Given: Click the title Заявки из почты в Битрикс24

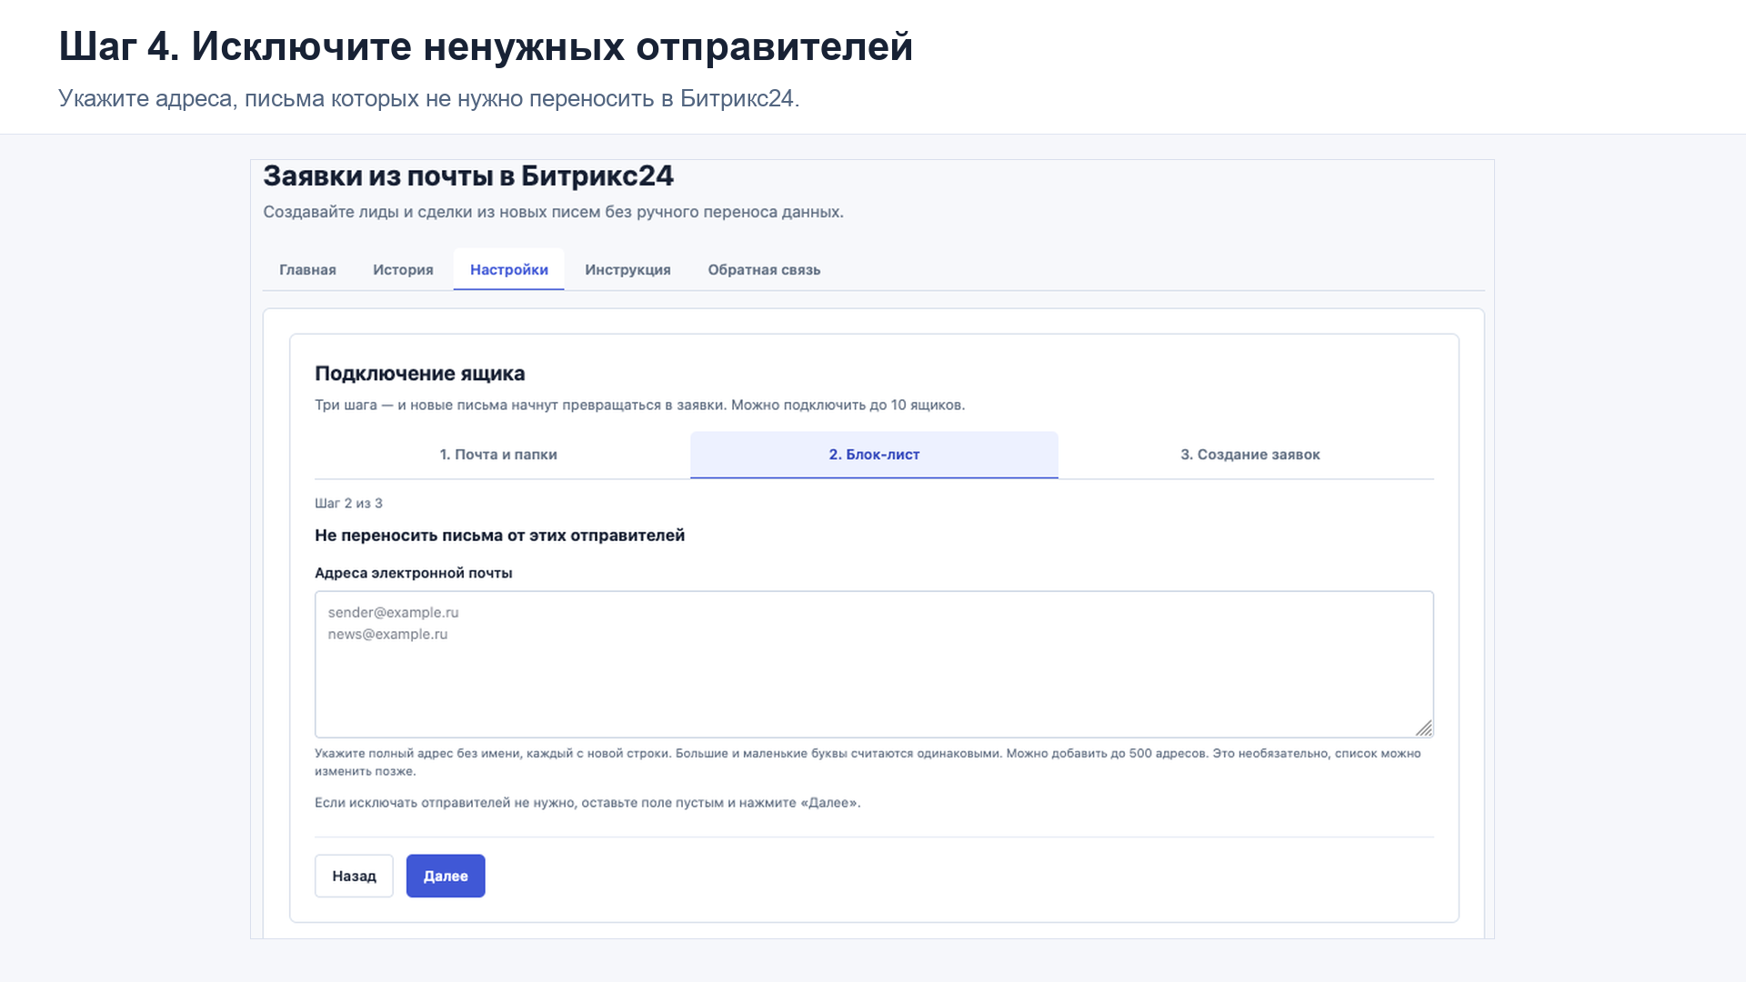Looking at the screenshot, I should (468, 175).
